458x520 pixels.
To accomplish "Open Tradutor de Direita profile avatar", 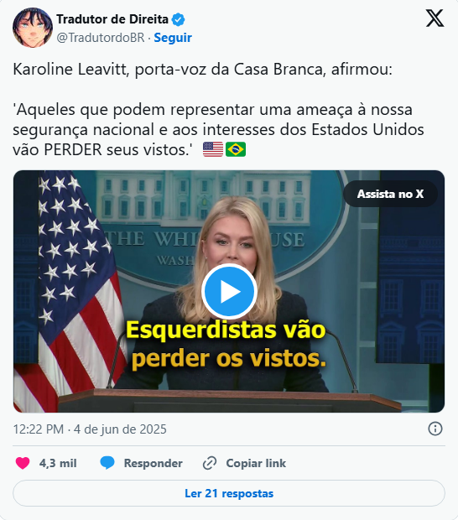I will pyautogui.click(x=33, y=28).
